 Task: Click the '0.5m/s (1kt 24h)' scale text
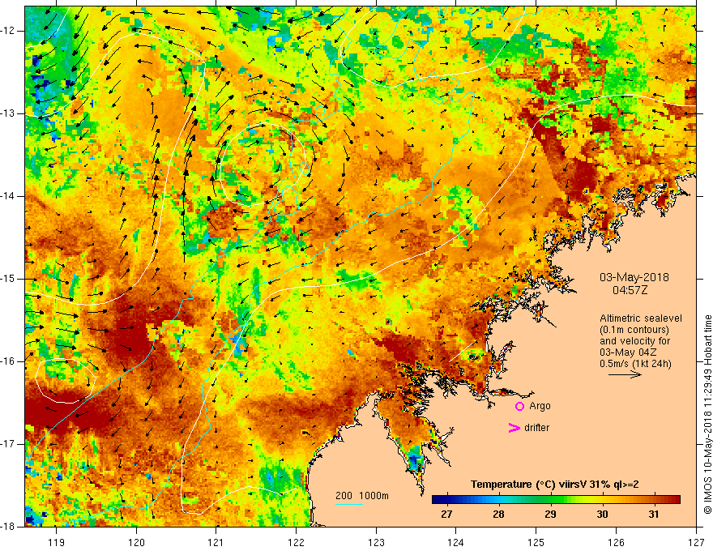(x=635, y=364)
